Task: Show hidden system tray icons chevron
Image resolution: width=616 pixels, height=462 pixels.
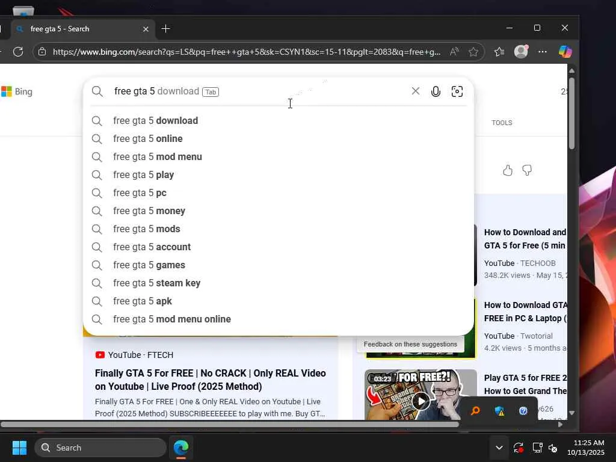Action: [x=499, y=448]
